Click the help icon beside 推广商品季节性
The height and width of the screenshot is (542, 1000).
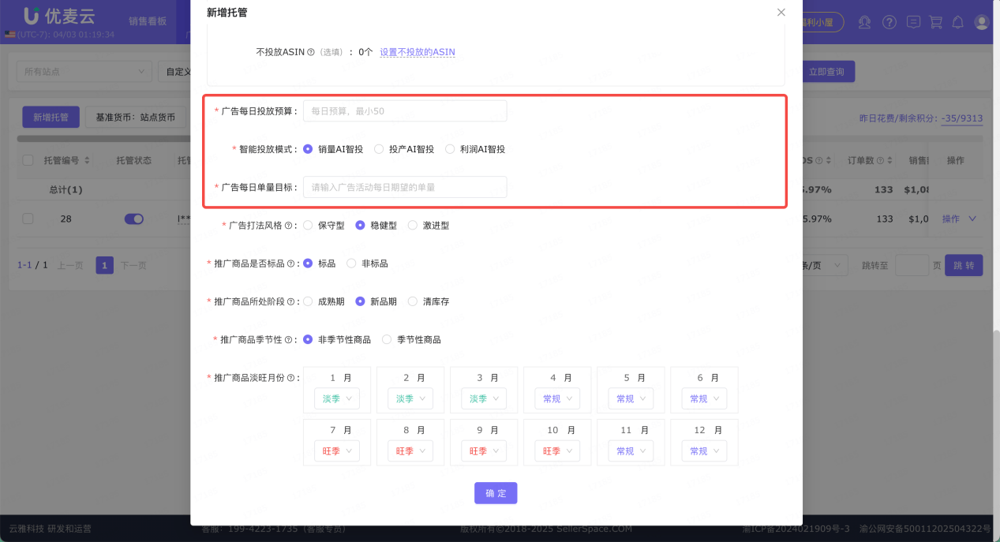tap(288, 339)
